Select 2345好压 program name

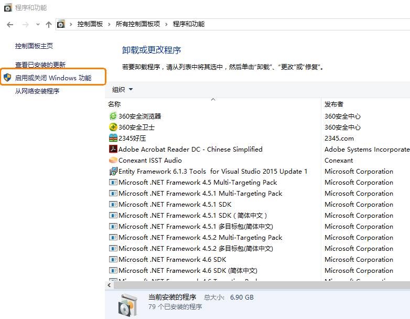tap(132, 138)
